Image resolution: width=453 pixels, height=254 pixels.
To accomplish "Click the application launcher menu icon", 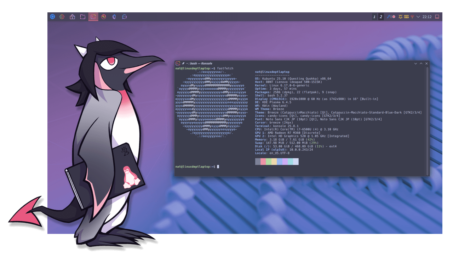I will coord(52,17).
